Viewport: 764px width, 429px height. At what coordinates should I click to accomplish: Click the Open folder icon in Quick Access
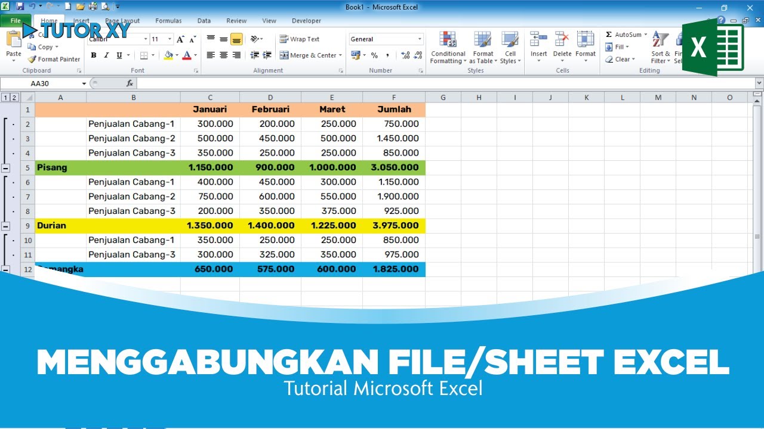click(x=80, y=7)
